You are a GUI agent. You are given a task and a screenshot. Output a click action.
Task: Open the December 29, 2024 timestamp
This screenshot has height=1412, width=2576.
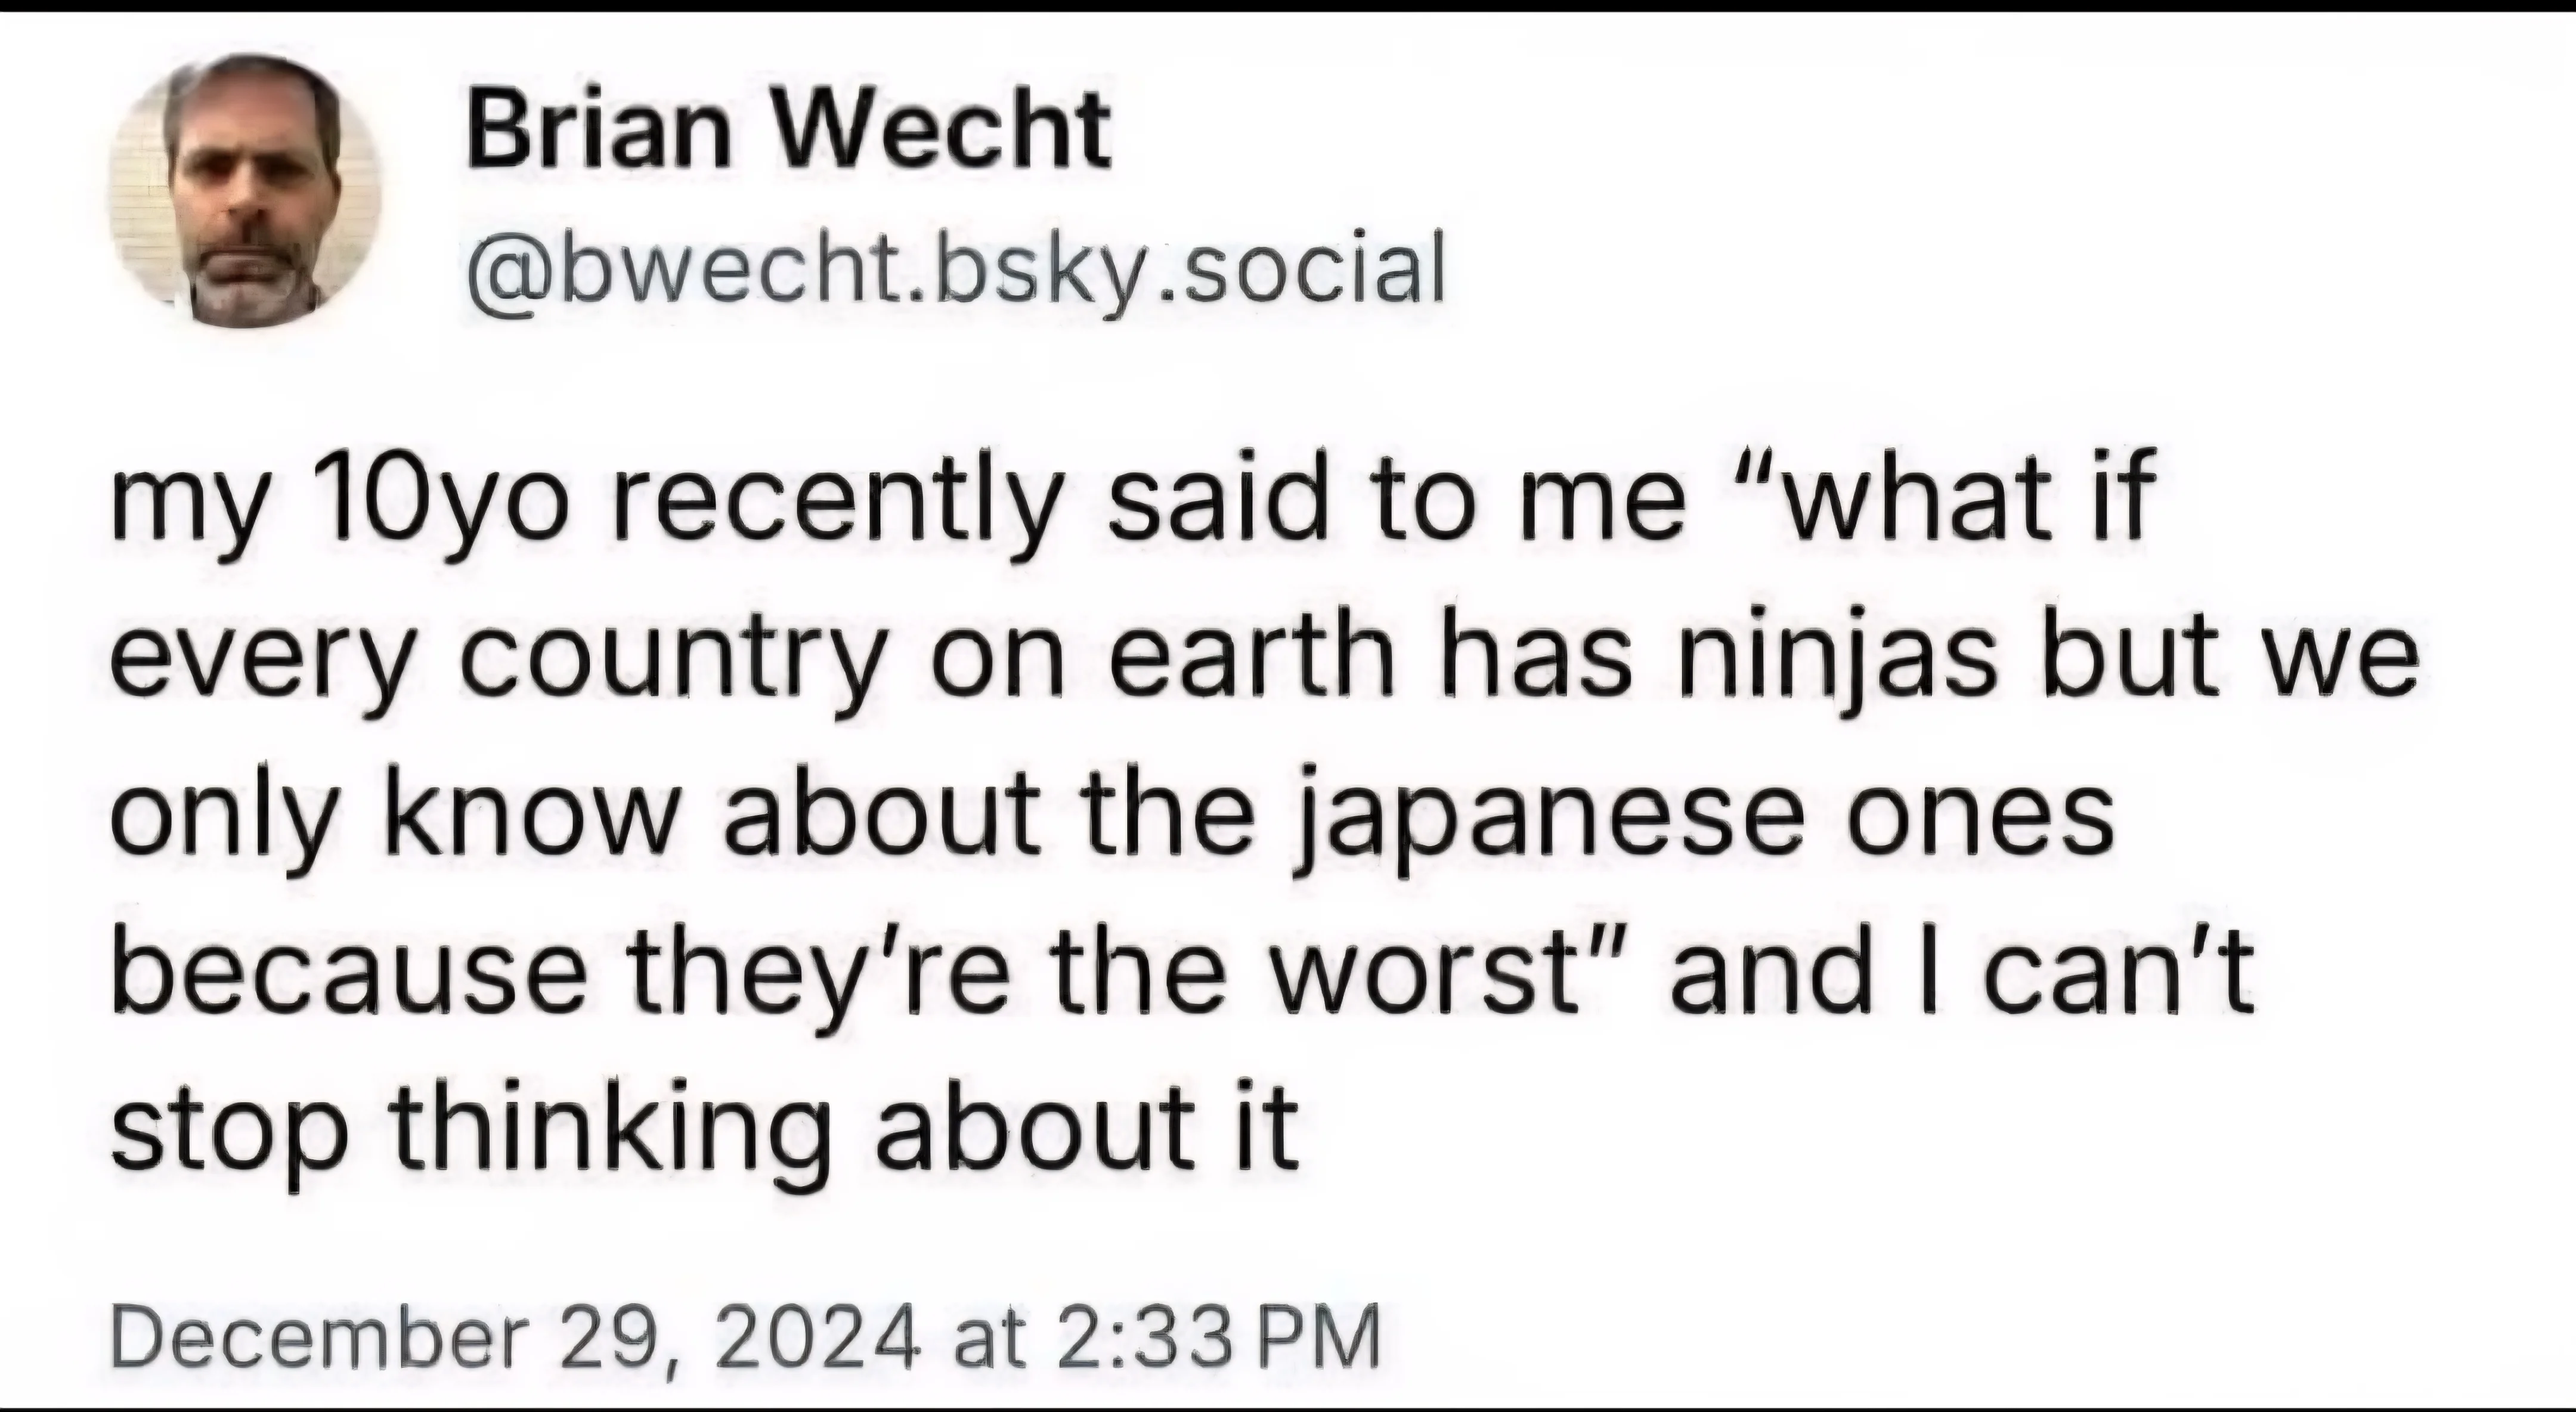coord(745,1336)
